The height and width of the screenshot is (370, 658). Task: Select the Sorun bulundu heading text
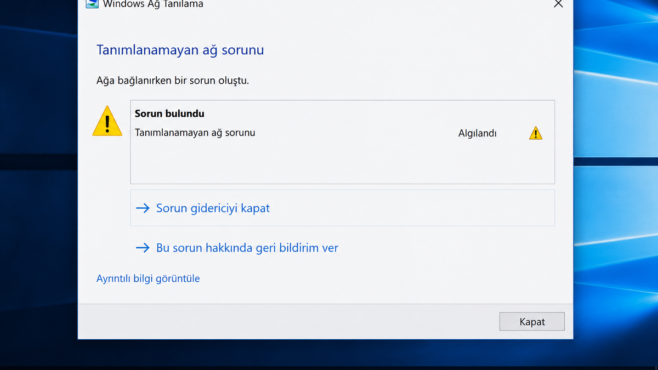point(169,113)
